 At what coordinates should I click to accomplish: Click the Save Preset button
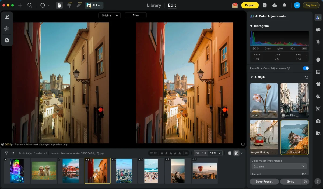tap(264, 181)
